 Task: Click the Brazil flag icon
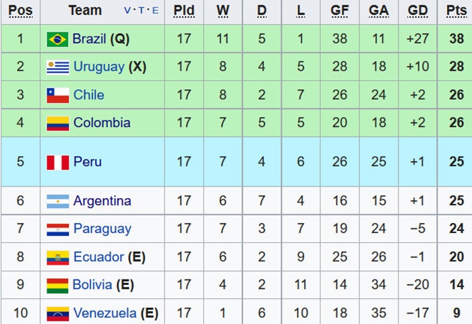click(x=57, y=39)
